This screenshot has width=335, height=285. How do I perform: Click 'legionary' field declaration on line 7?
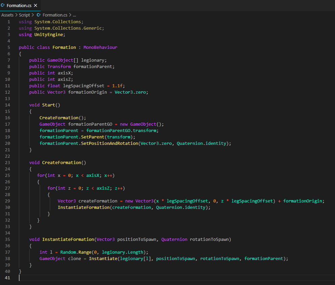[93, 60]
